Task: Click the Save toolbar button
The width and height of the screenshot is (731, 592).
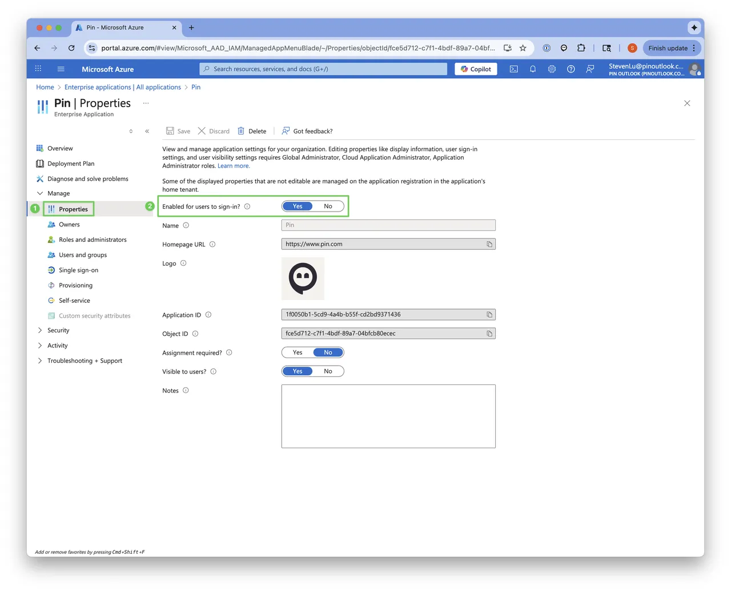Action: (178, 131)
